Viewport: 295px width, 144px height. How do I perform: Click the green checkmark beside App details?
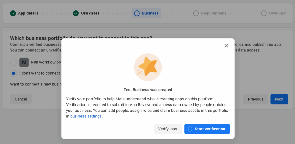click(x=13, y=13)
